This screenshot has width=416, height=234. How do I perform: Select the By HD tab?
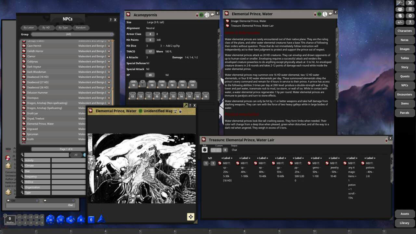46,28
